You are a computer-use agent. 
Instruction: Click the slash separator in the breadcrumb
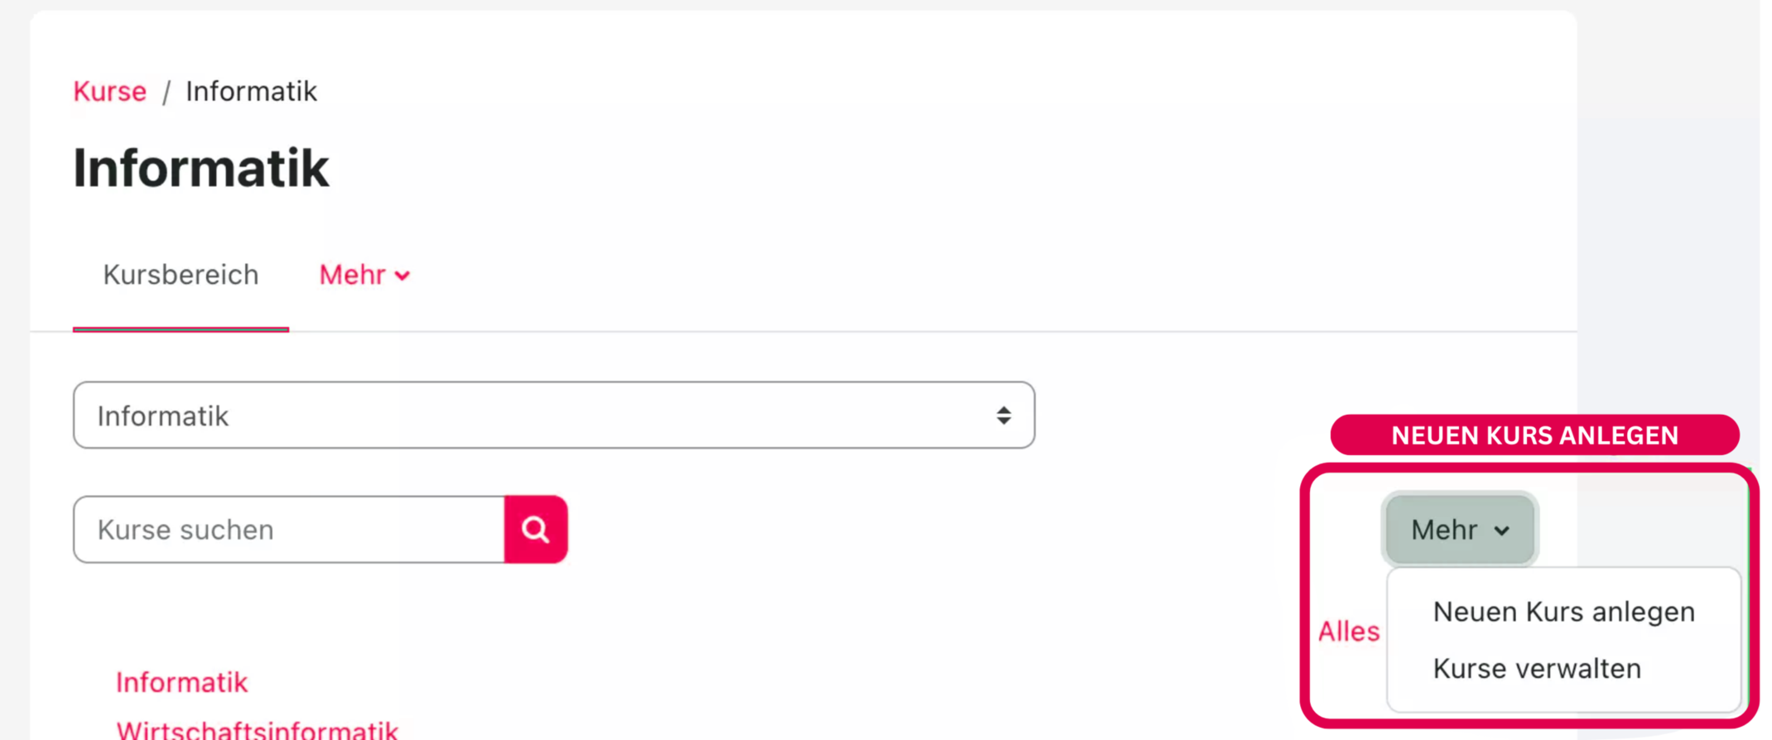[166, 92]
